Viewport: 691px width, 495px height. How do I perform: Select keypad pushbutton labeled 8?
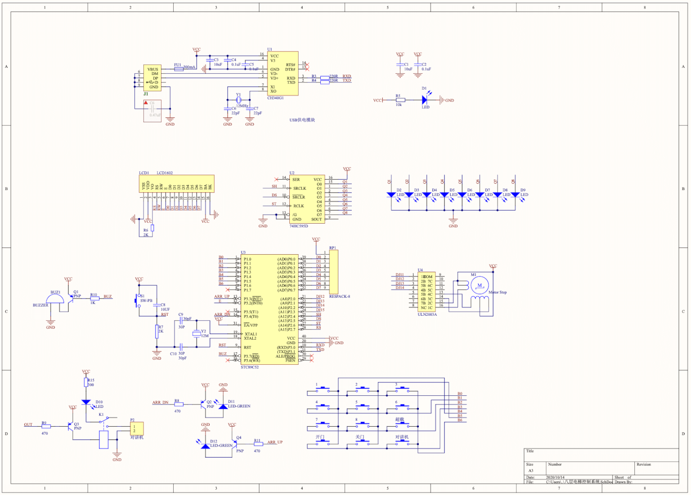(x=362, y=425)
